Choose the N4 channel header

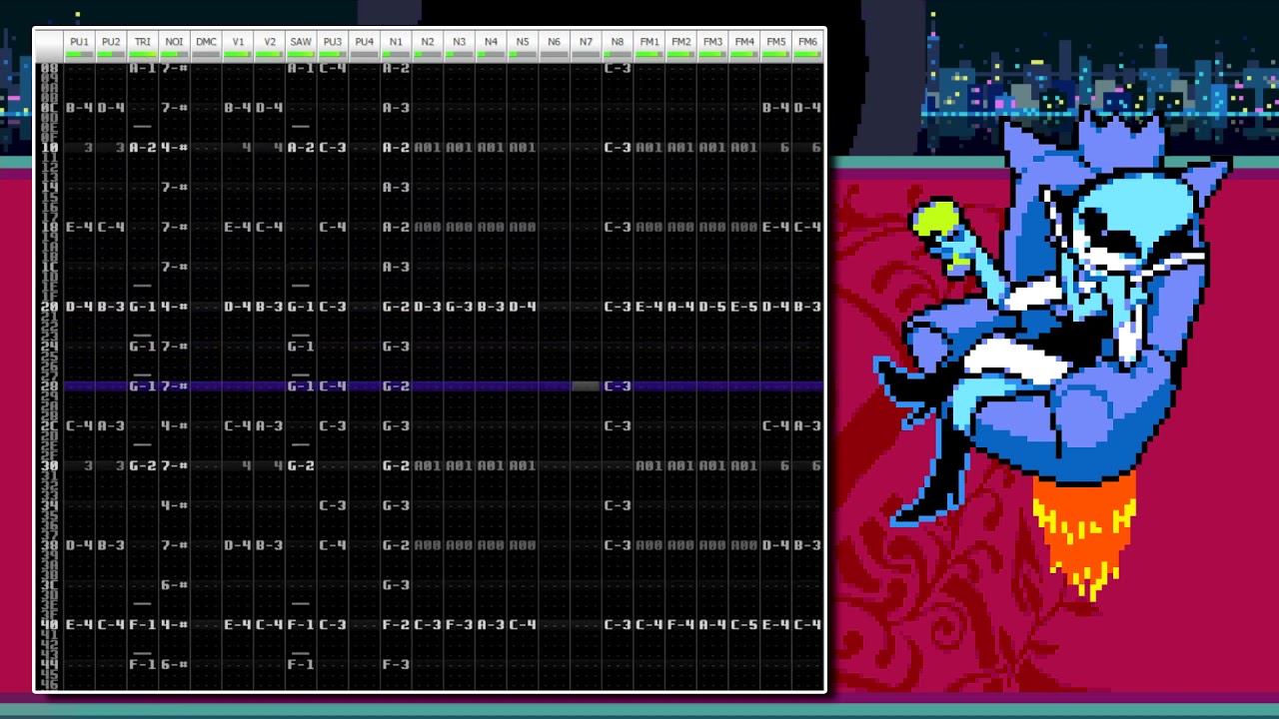coord(491,46)
